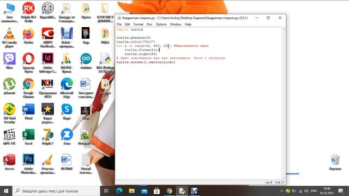
Task: Open the Help menu in IDLE
Action: tap(188, 24)
